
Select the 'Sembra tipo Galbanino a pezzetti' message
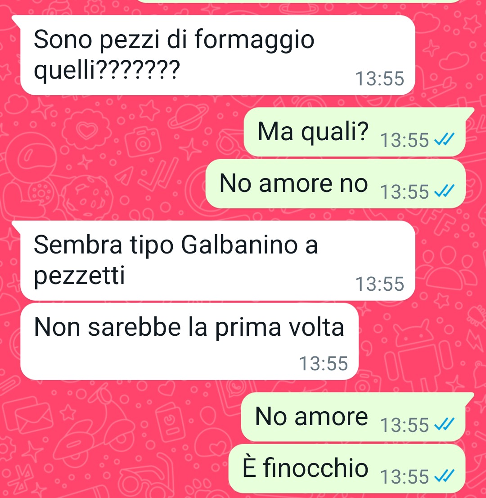(x=217, y=260)
